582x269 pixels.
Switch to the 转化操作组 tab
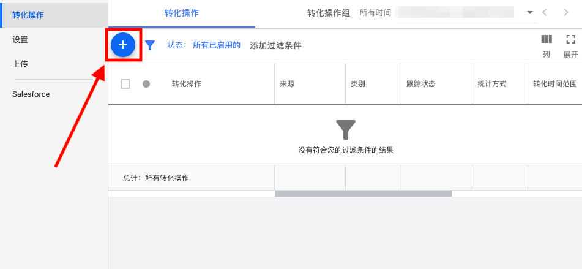click(x=329, y=13)
